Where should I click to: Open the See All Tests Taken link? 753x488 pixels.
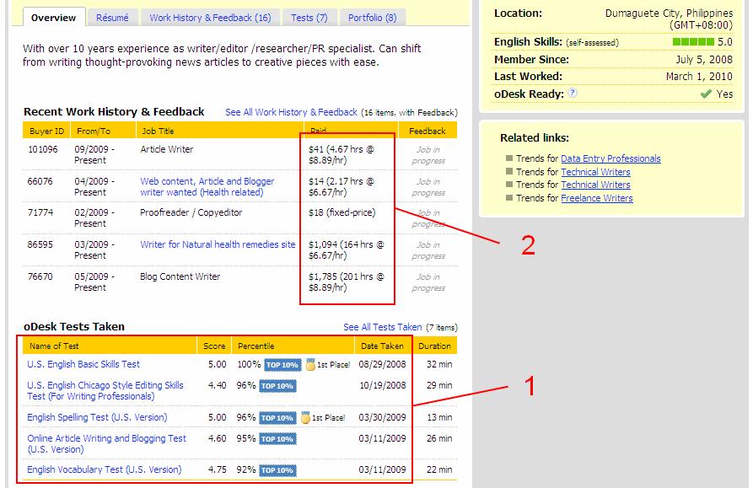point(382,327)
